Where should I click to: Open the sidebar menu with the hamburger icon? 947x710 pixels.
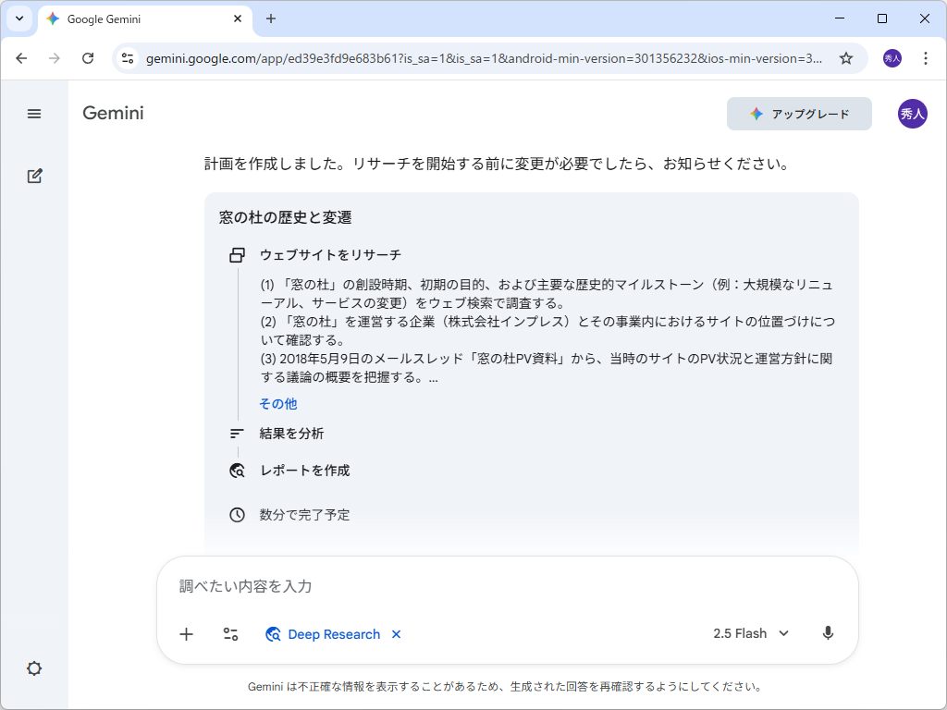pyautogui.click(x=34, y=114)
